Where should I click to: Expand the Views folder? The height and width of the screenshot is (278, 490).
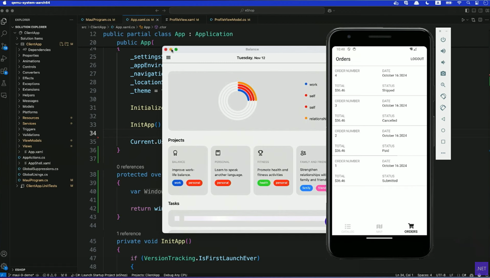point(19,146)
